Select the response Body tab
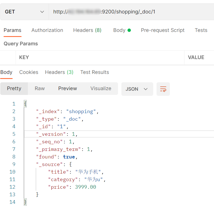 coord(6,72)
